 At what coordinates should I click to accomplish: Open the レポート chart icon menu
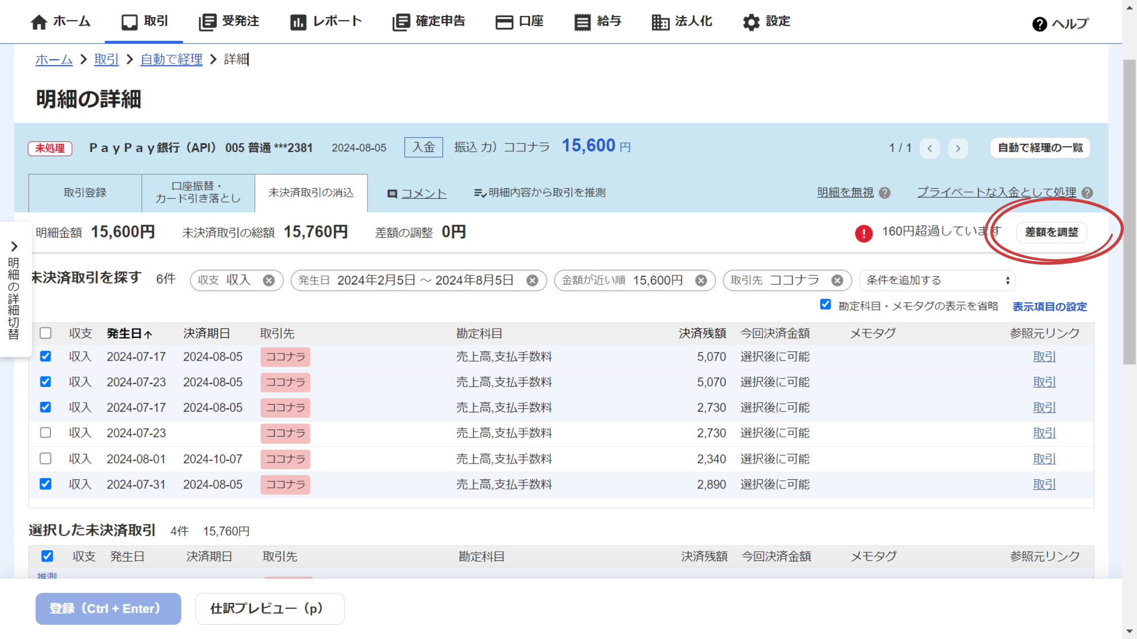tap(298, 22)
